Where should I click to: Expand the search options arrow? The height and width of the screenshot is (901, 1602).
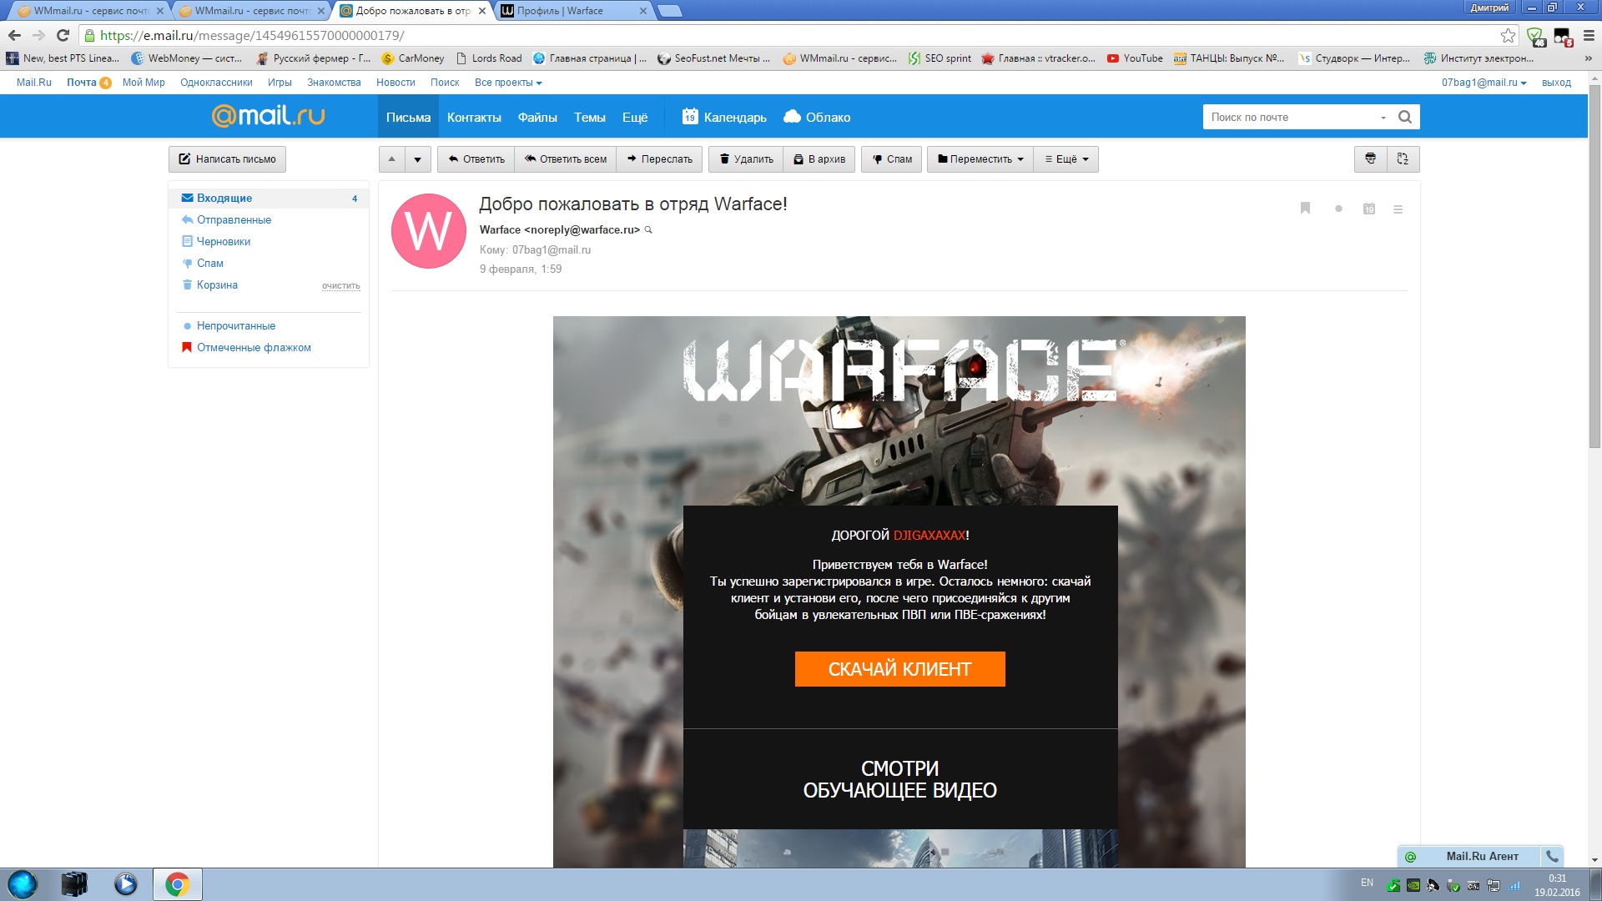point(1383,118)
